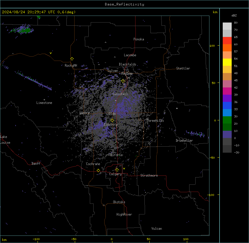The image size is (249, 243).
Task: Click the Strathmore city label
Action: (x=149, y=175)
